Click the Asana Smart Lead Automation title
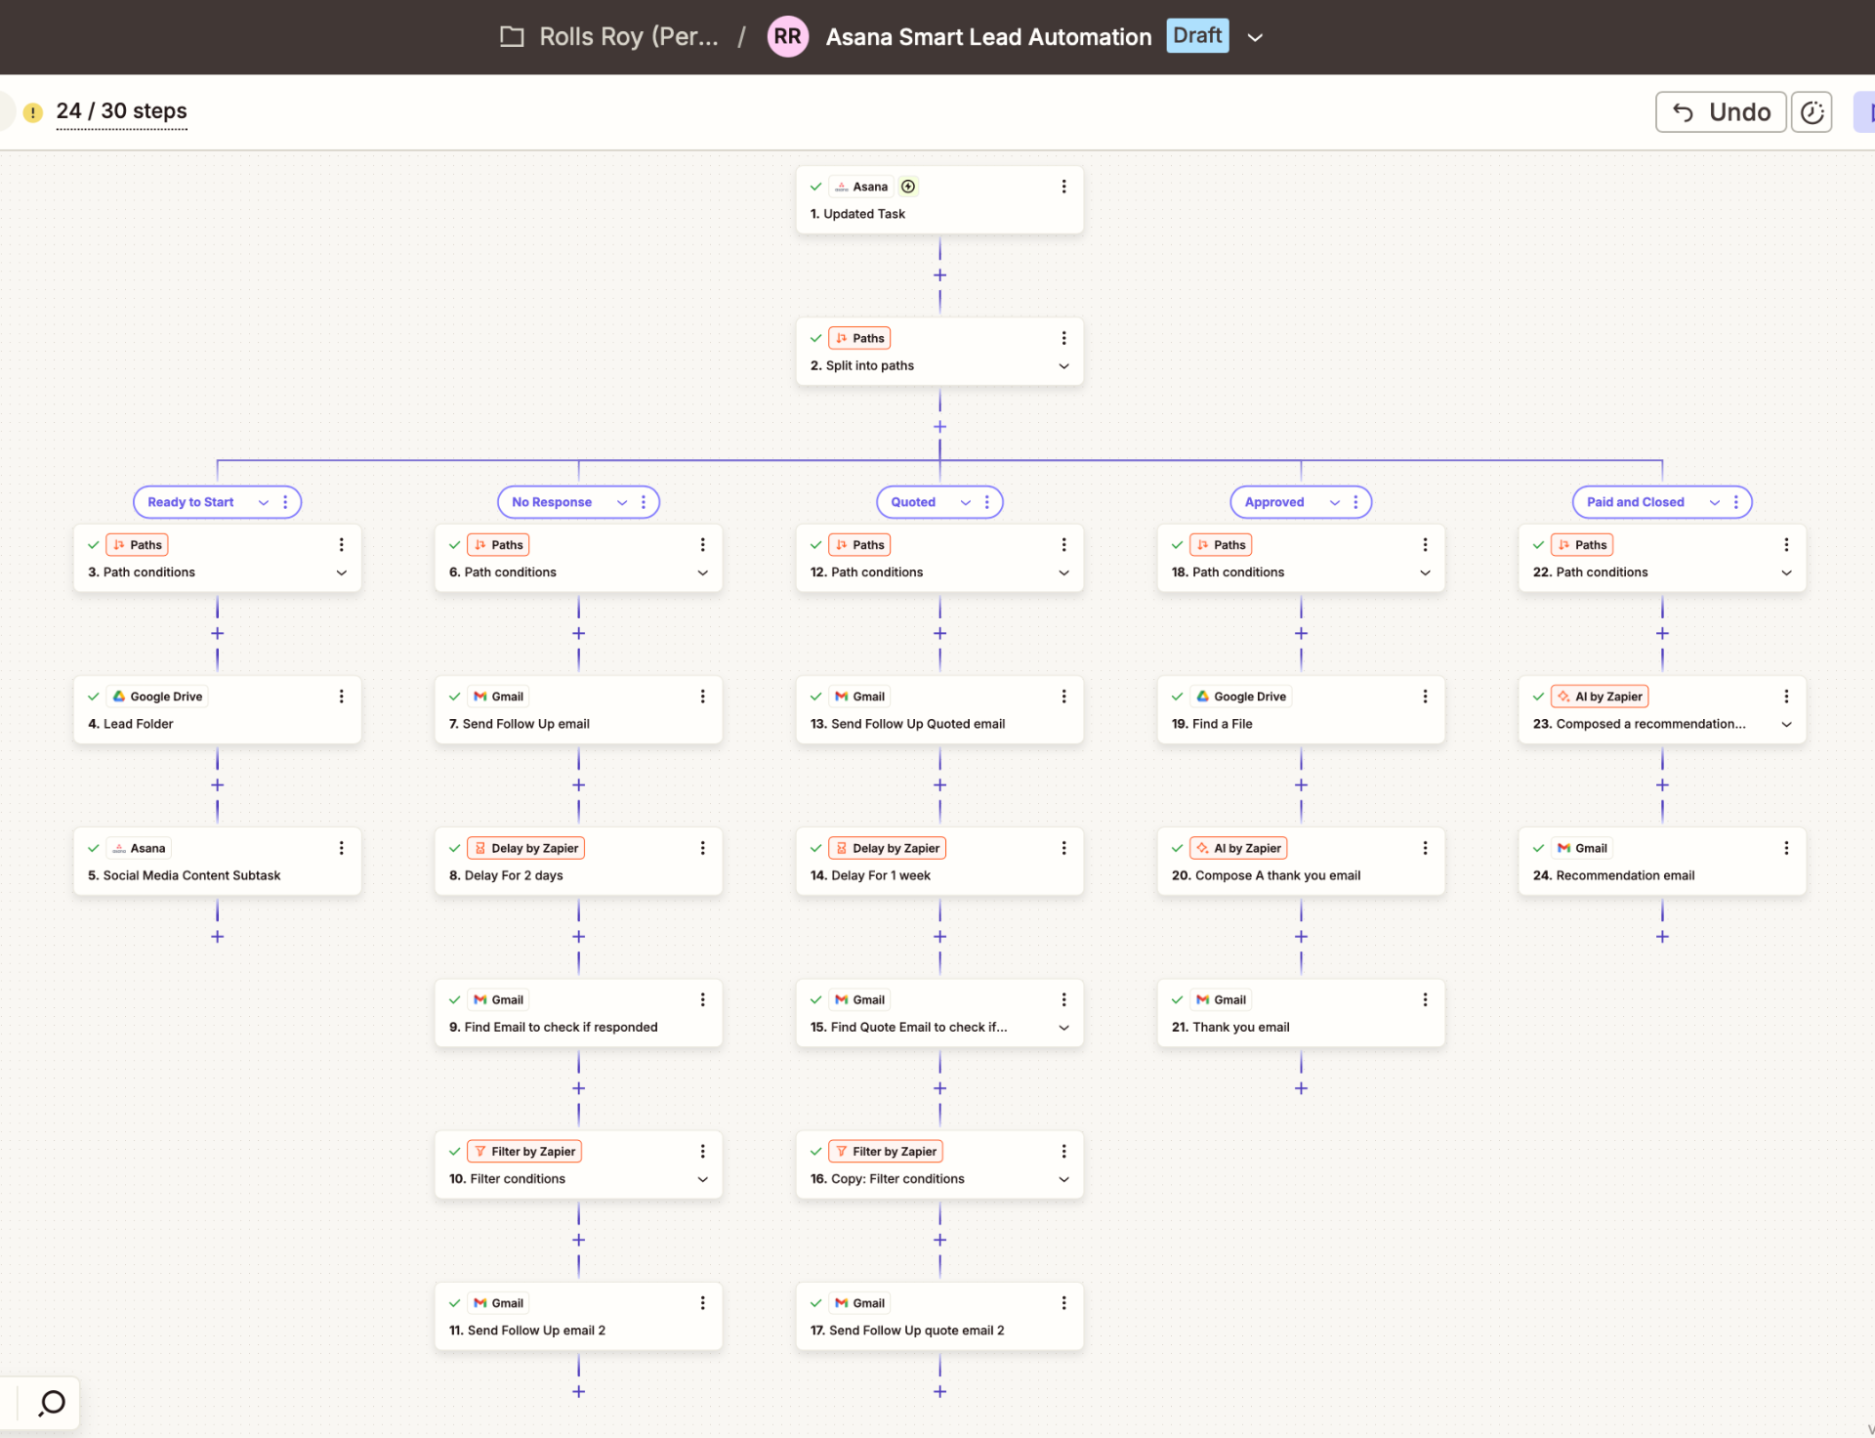1875x1438 pixels. tap(988, 37)
